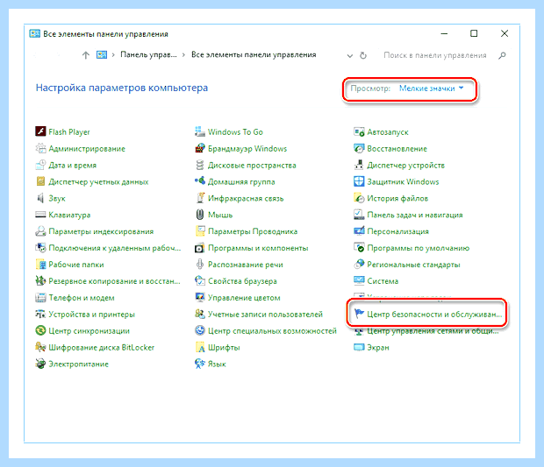The width and height of the screenshot is (544, 467).
Task: Click the Клавиатура keyboard icon
Action: pos(40,215)
